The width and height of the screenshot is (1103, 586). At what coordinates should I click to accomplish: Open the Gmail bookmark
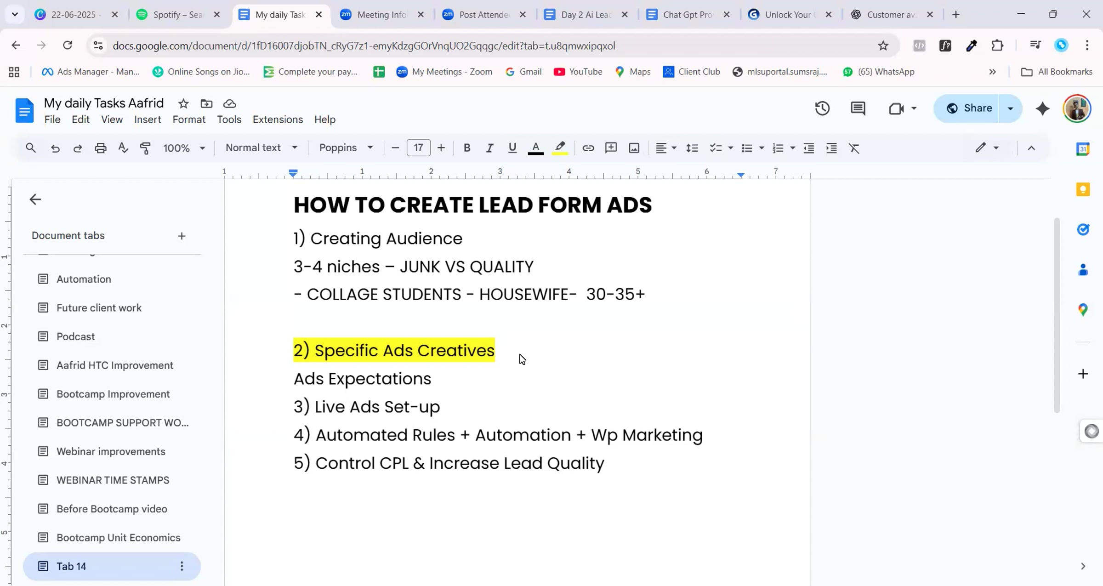(523, 72)
